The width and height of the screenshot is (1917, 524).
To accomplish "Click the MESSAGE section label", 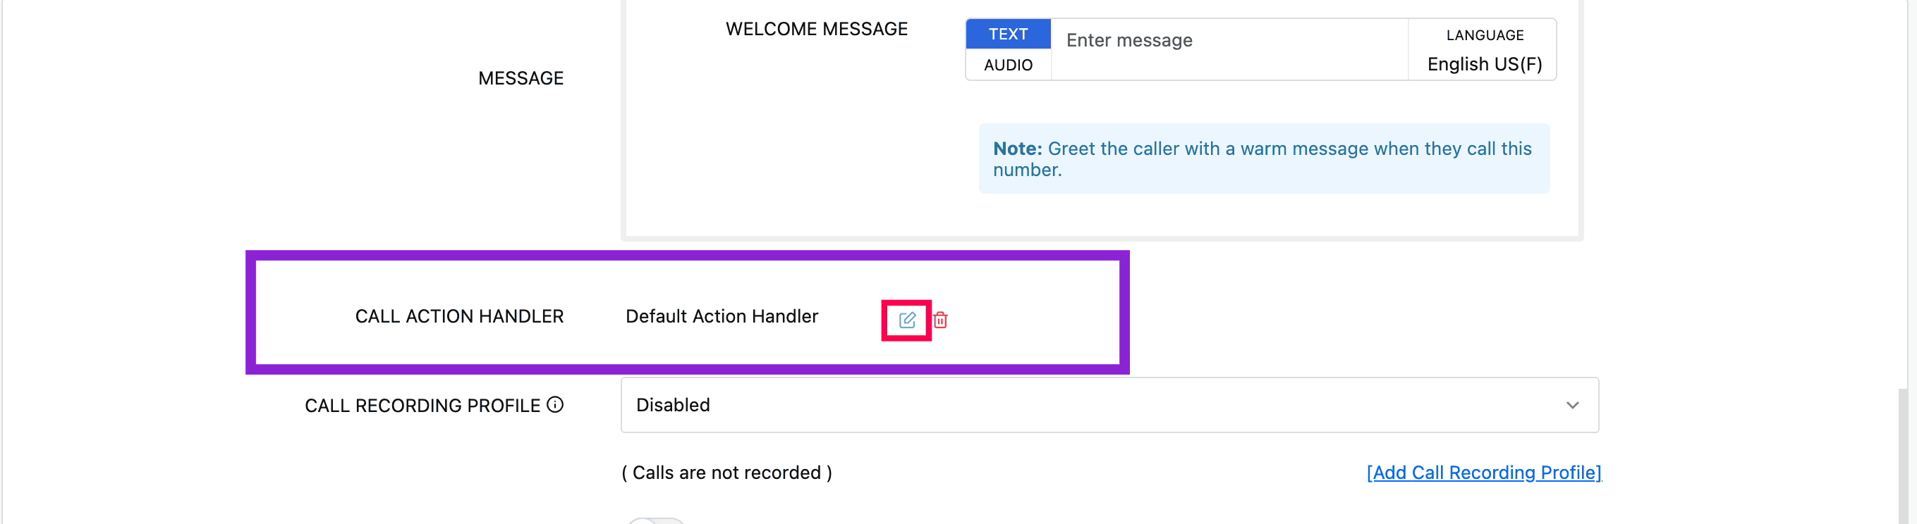I will [521, 78].
